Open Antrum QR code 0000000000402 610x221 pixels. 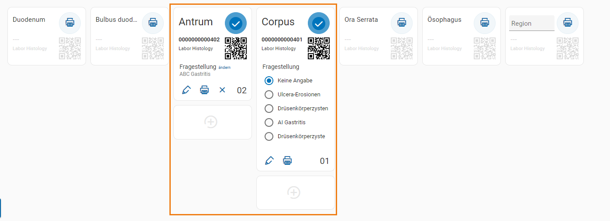point(236,48)
